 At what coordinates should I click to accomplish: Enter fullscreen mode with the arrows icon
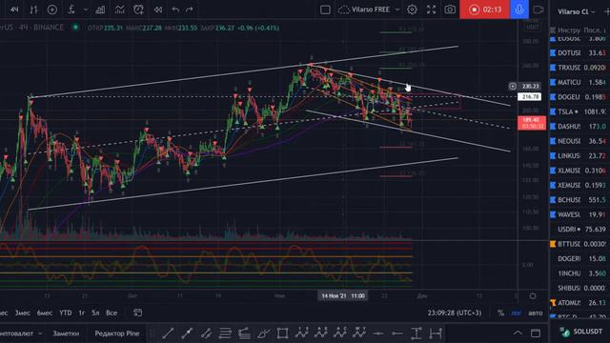click(x=431, y=10)
